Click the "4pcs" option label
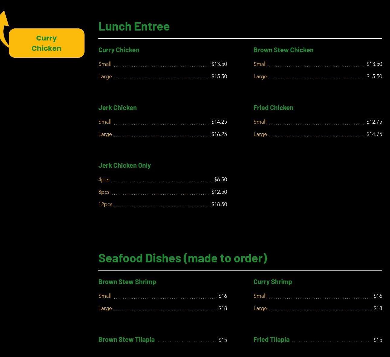This screenshot has width=390, height=357. point(104,180)
